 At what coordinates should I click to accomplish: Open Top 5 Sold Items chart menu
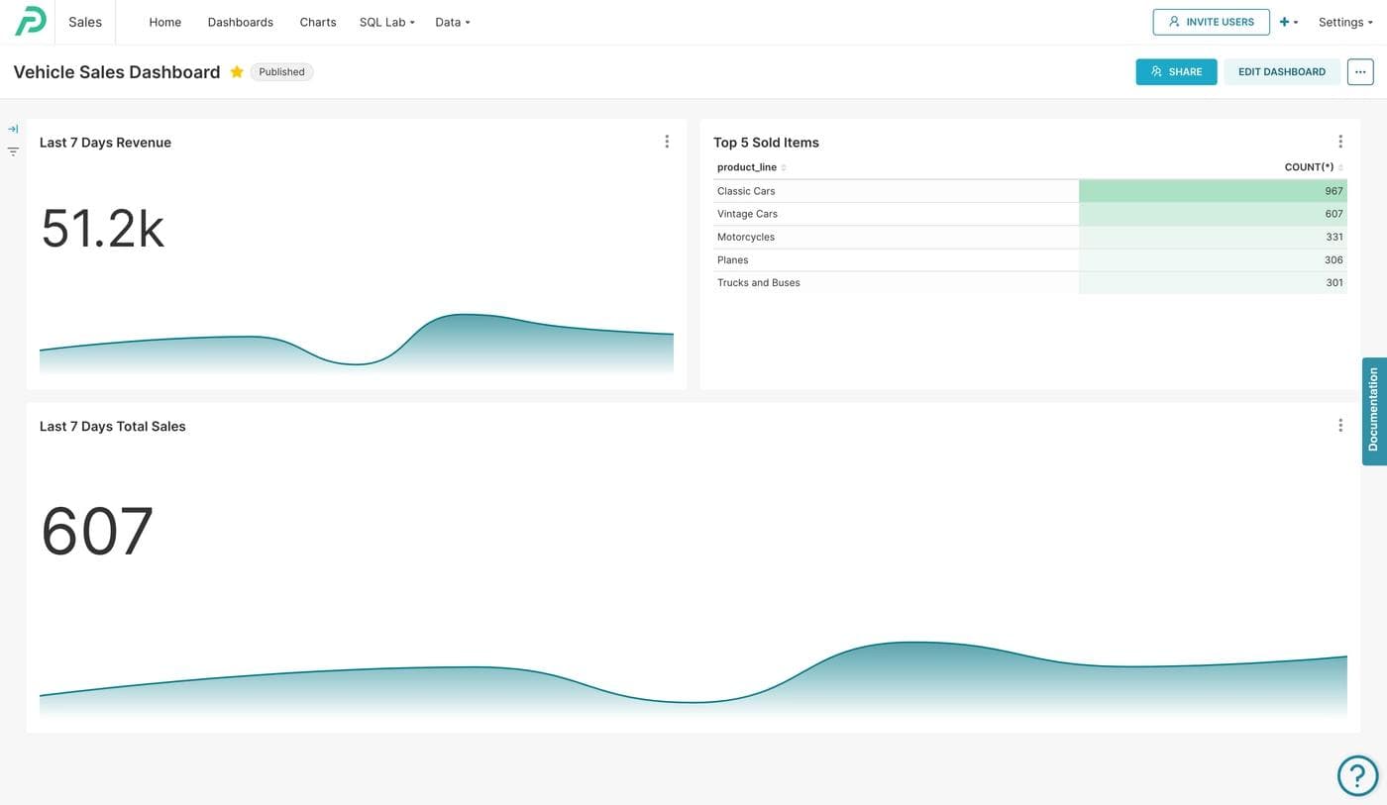[1340, 142]
